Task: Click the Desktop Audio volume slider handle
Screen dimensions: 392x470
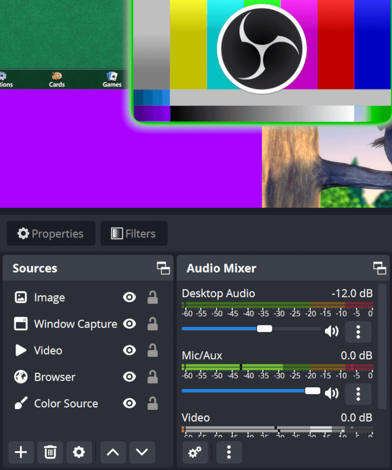Action: point(265,329)
